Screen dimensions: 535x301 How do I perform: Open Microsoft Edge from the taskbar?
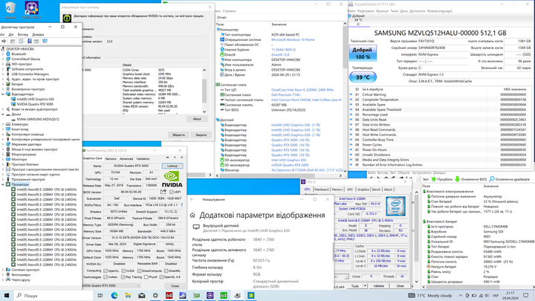point(114,296)
